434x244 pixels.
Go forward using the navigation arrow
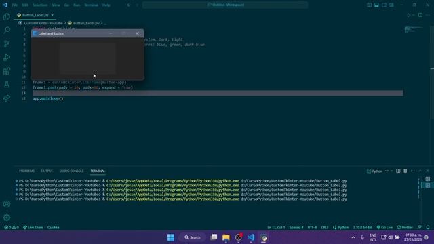137,5
